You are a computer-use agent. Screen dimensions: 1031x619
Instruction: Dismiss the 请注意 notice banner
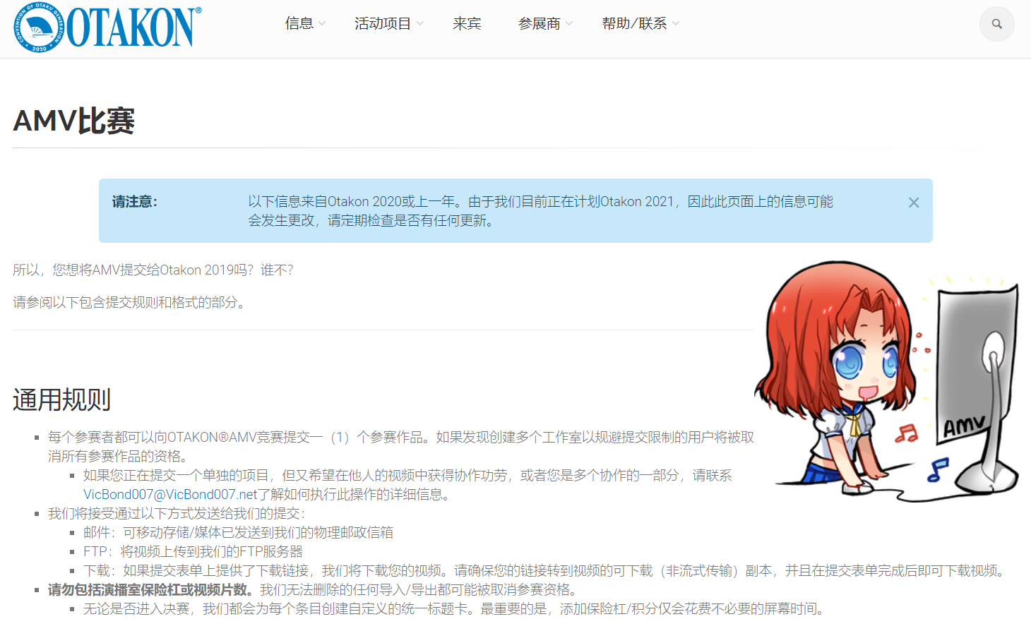pyautogui.click(x=913, y=203)
